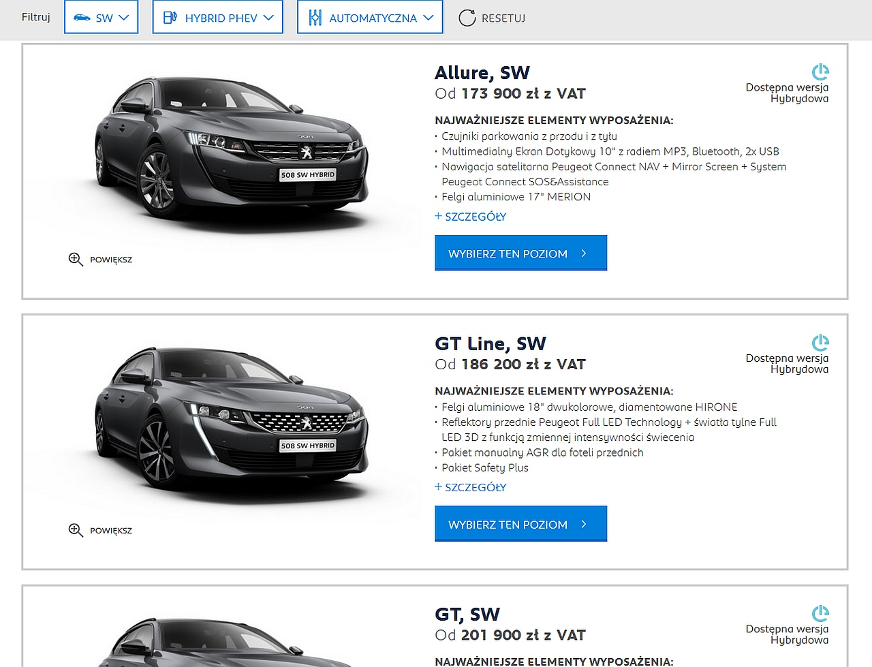Click Felgi aluminiowe 18" dwukolorowe HIRONE line
Viewport: 872px width, 667px height.
point(589,407)
